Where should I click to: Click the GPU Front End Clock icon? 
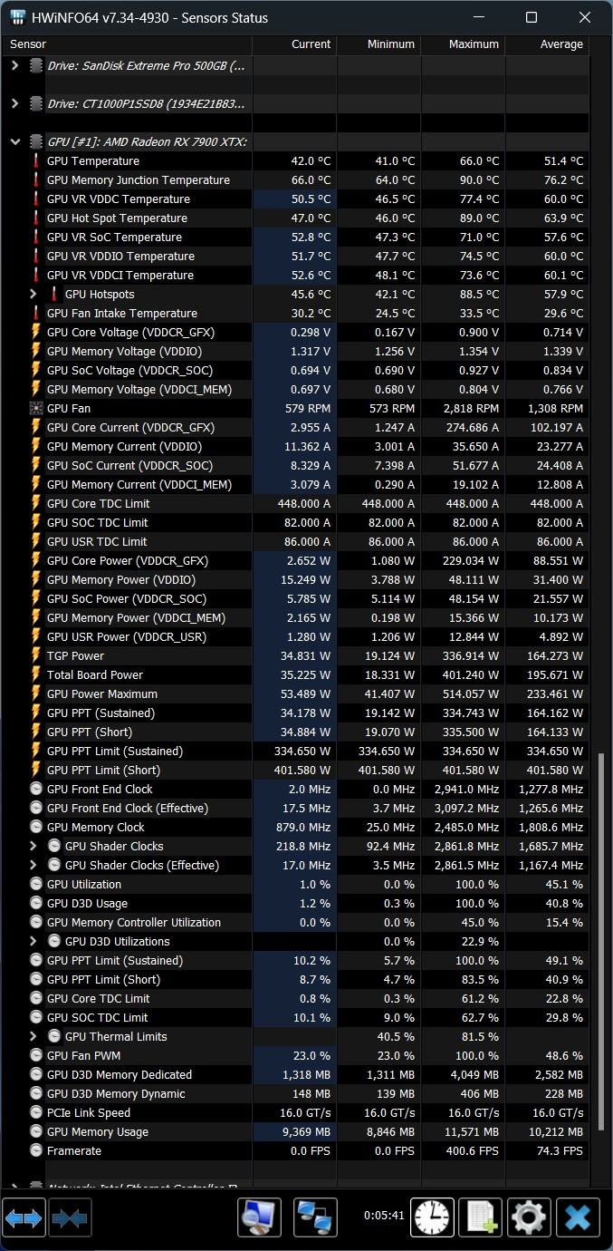[x=36, y=790]
